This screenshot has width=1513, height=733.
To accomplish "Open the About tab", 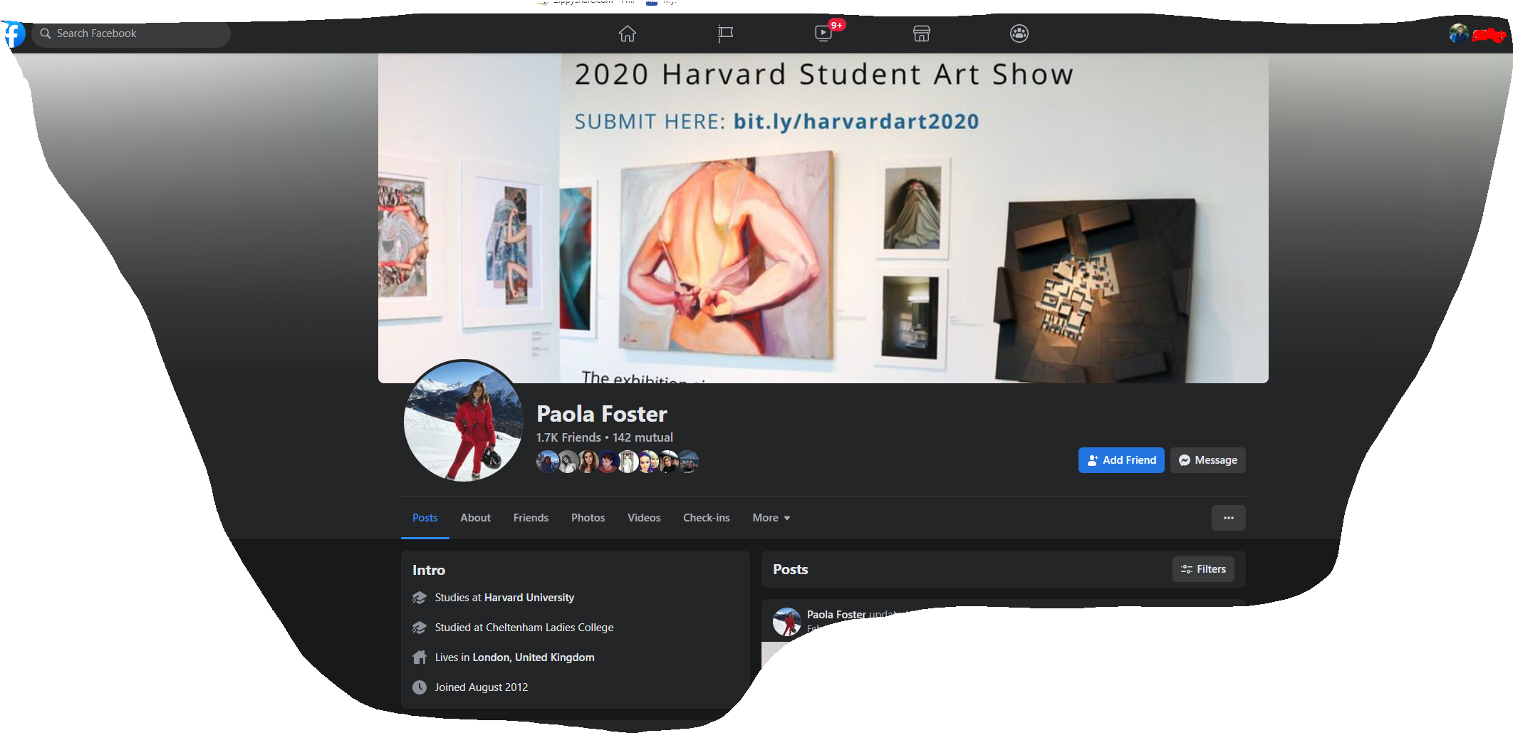I will coord(475,518).
